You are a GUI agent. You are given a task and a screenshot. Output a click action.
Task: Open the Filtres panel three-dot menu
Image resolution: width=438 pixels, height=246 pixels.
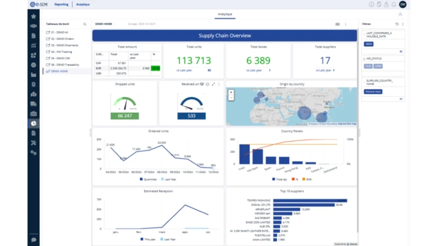pos(403,24)
